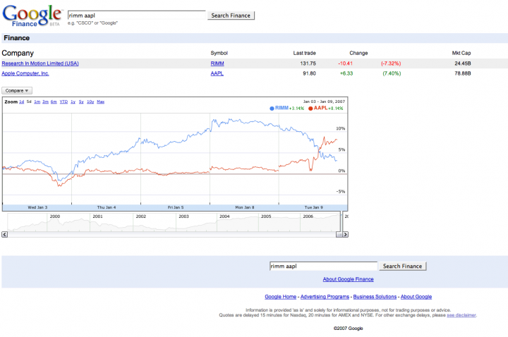Focus the bottom search input field

323,266
